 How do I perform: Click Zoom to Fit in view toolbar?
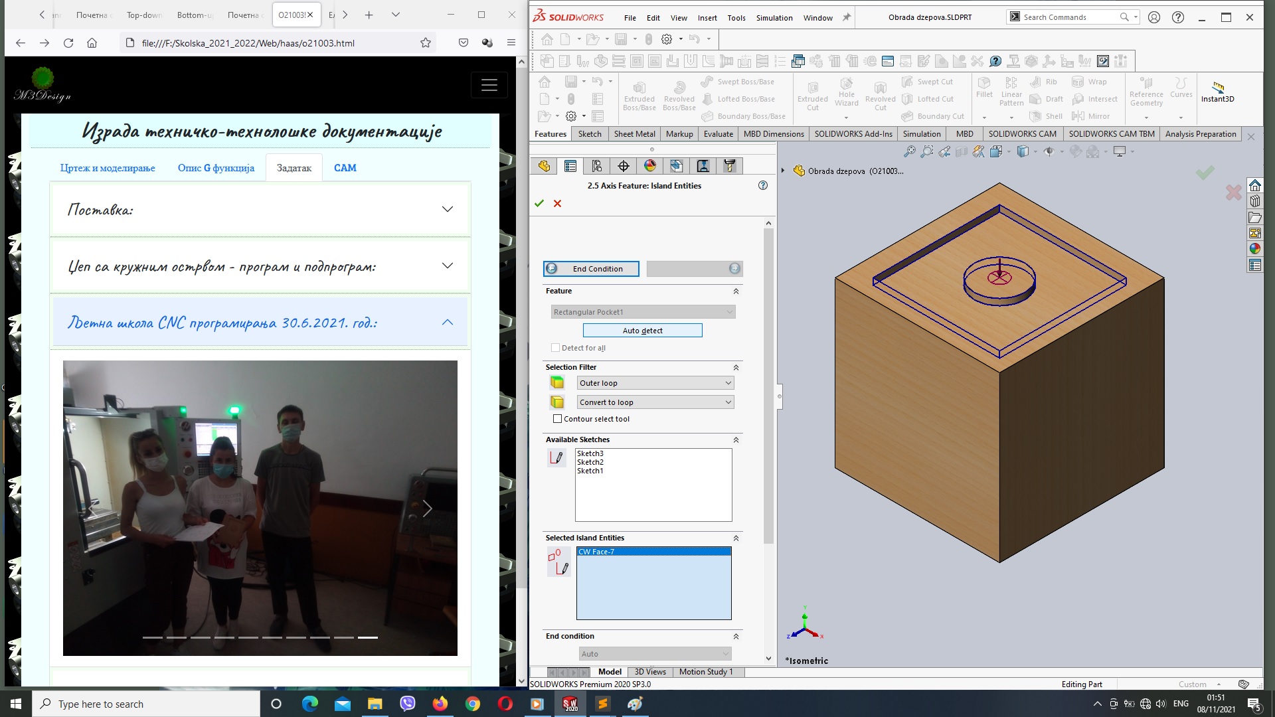[x=910, y=151]
